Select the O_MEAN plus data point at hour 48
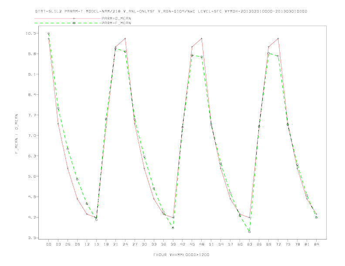 pyautogui.click(x=202, y=38)
